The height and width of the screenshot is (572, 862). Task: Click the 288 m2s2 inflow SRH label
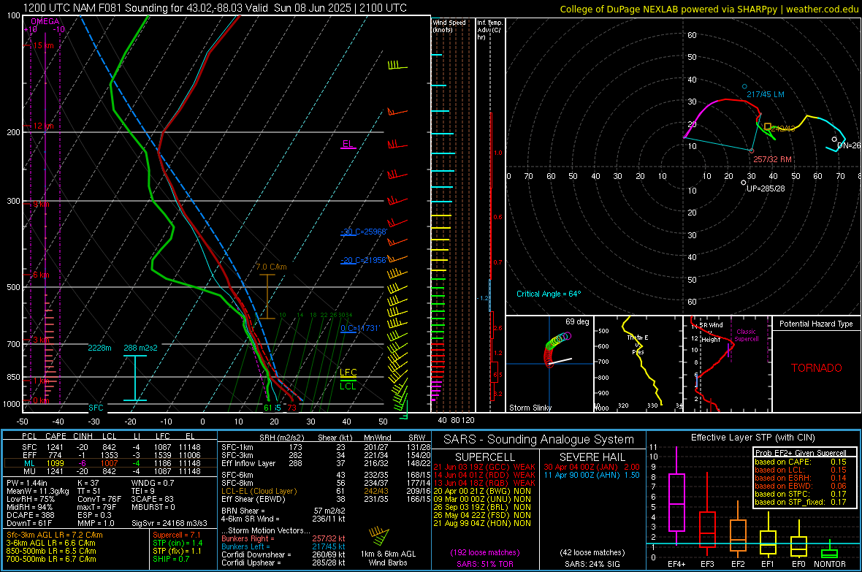141,348
